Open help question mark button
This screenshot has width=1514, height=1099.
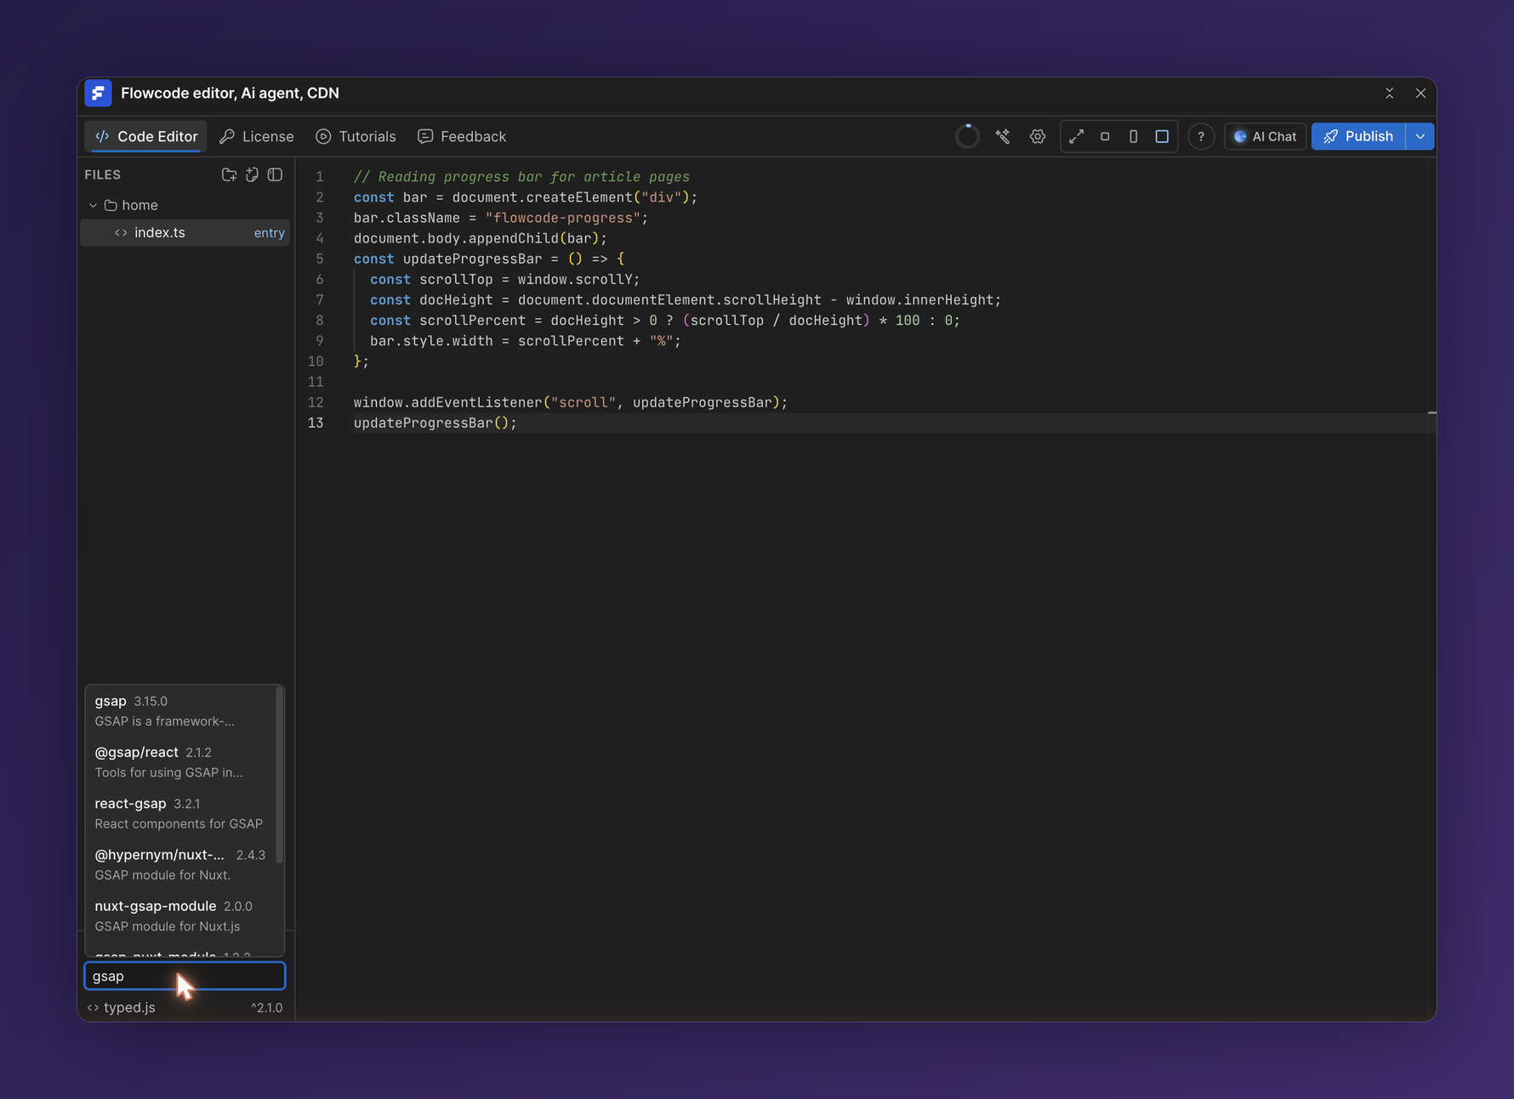[x=1201, y=136]
